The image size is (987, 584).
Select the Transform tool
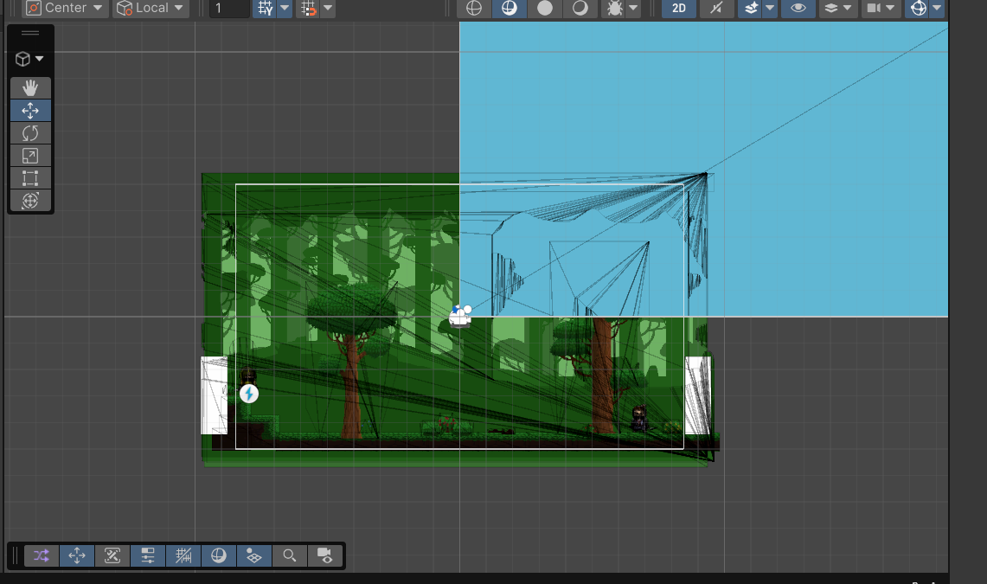[30, 201]
